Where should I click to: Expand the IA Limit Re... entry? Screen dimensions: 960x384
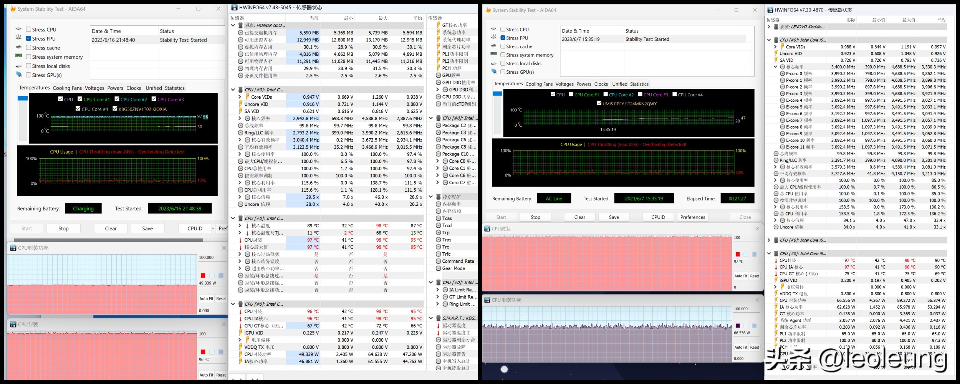click(437, 290)
